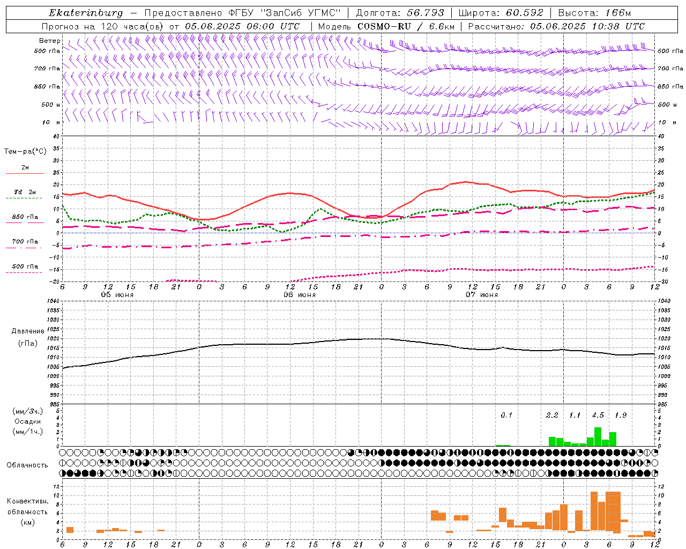Click the '05 июня' date label
The image size is (686, 549).
pyautogui.click(x=117, y=295)
